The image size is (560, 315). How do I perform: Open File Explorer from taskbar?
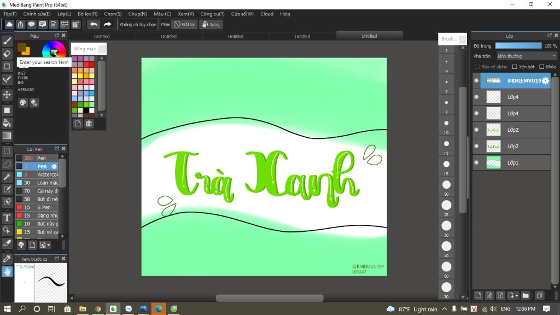tap(83, 308)
